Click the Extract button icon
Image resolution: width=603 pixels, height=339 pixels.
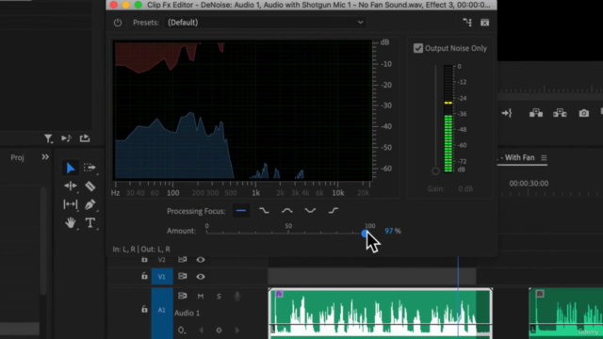pos(560,113)
